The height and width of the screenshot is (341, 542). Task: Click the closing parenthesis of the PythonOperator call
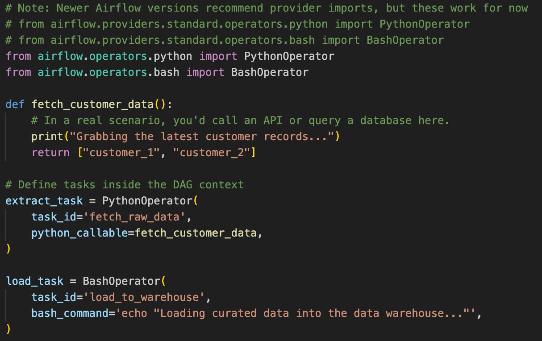(8, 249)
